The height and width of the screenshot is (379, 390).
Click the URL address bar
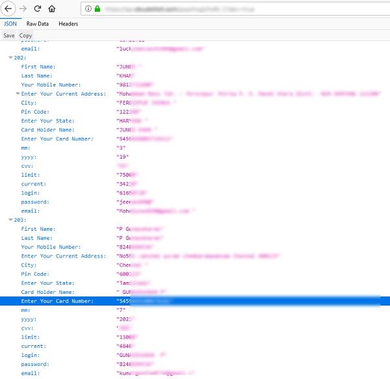pyautogui.click(x=235, y=9)
